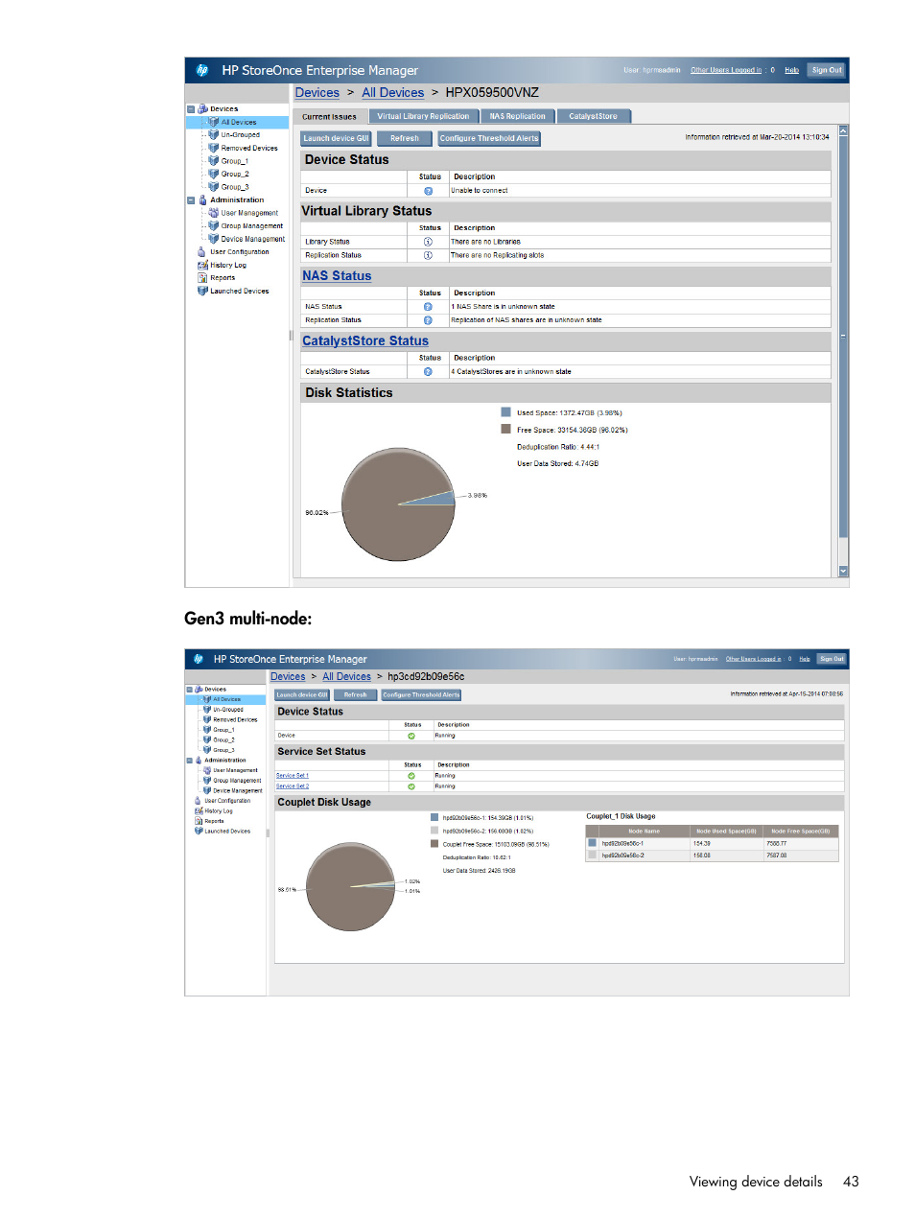915x1219 pixels.
Task: Click the Disk Statistics pie chart
Action: coord(398,504)
